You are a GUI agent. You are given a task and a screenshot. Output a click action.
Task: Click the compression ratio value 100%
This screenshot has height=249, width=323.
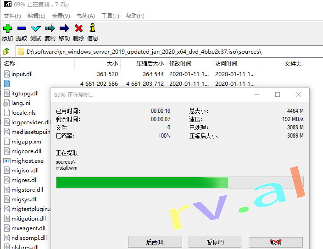(164, 136)
